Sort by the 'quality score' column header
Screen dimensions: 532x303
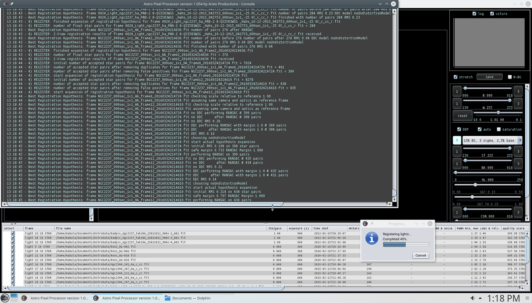(513, 228)
